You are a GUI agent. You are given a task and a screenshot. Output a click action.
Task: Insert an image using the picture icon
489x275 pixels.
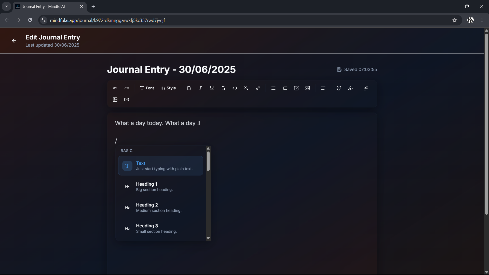point(115,100)
